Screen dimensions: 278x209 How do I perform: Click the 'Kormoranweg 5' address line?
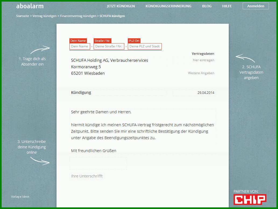pos(86,67)
